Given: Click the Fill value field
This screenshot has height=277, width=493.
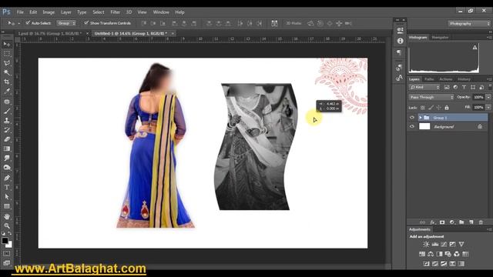Looking at the screenshot, I should [478, 108].
